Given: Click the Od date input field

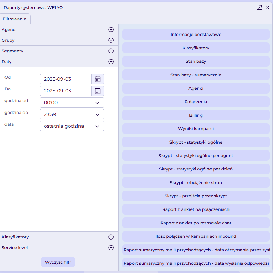Looking at the screenshot, I should click(66, 79).
